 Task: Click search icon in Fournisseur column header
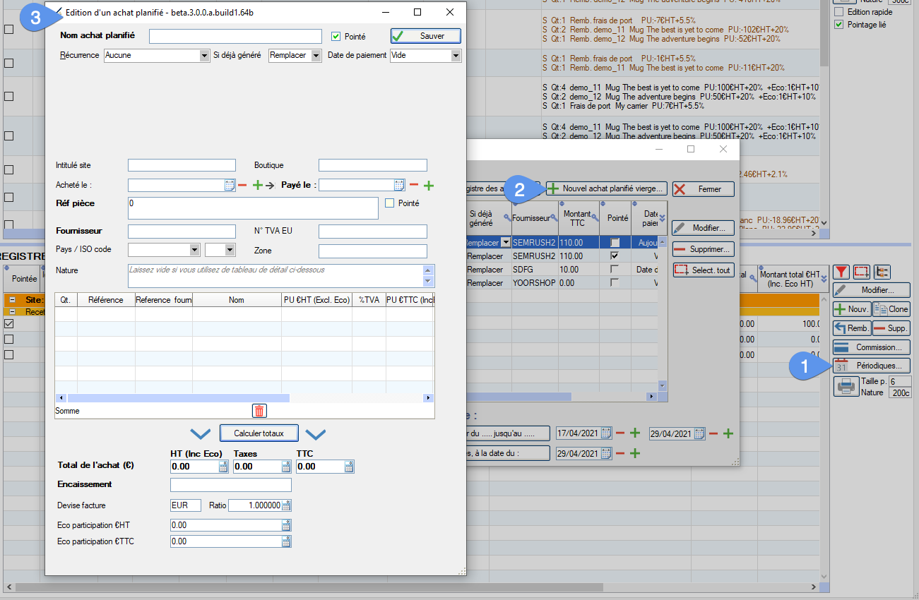pyautogui.click(x=555, y=217)
